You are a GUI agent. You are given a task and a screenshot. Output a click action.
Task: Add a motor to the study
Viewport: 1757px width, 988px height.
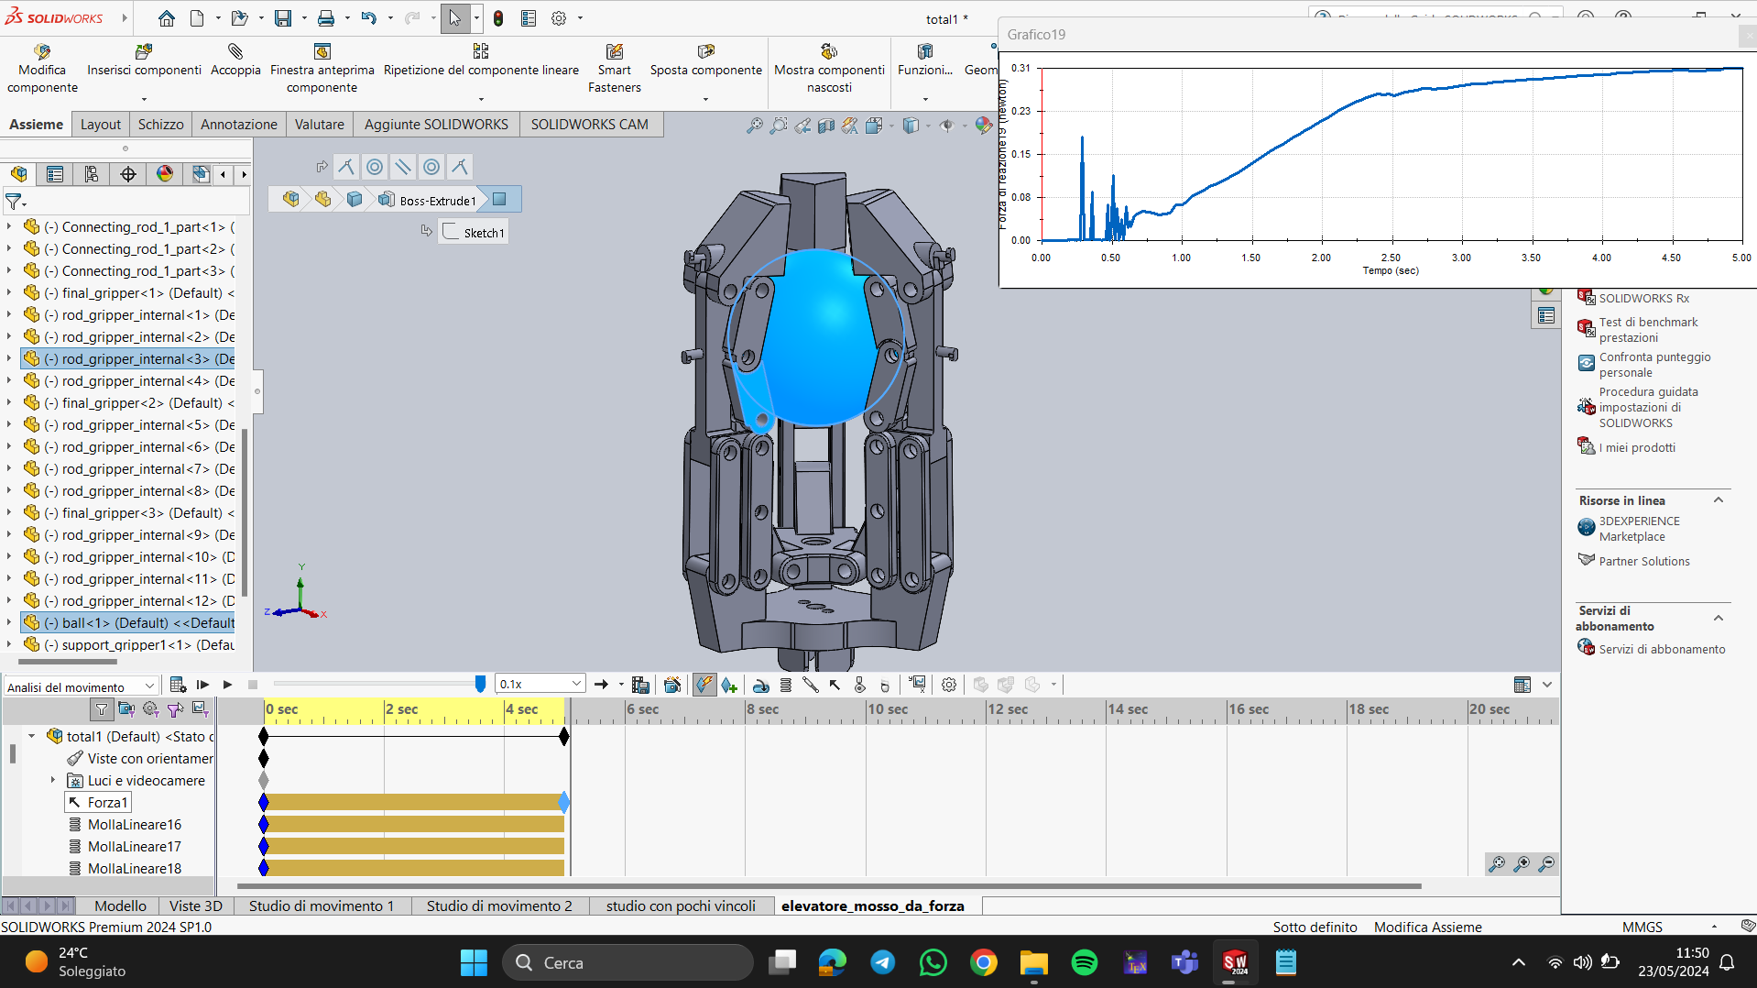(x=761, y=685)
